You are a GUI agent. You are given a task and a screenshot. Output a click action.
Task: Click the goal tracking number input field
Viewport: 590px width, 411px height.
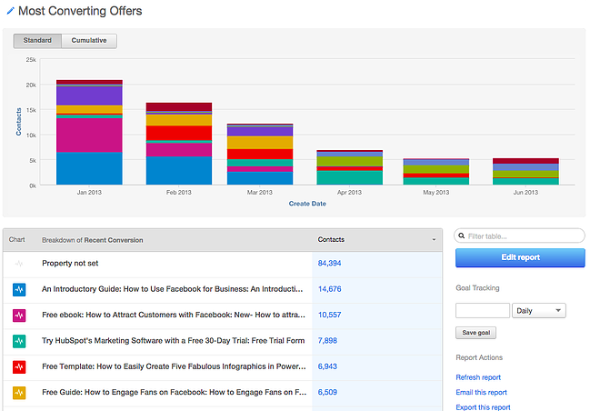481,311
